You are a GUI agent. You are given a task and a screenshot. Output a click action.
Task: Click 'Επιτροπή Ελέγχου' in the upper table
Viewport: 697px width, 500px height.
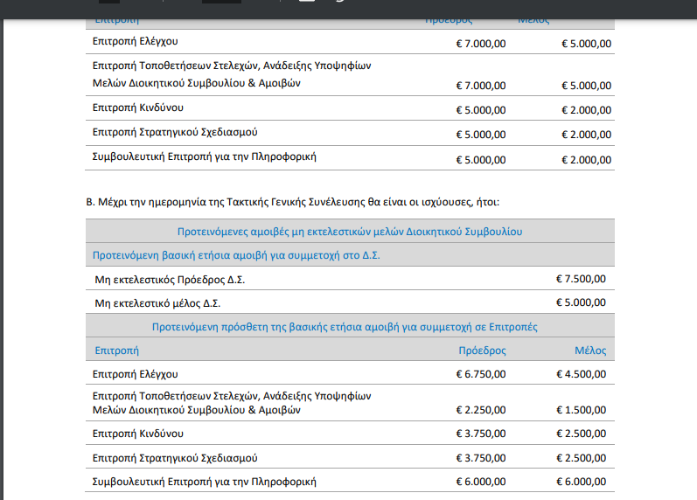[136, 41]
